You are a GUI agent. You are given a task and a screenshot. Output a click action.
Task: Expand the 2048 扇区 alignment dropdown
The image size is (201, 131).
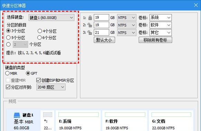pyautogui.click(x=51, y=87)
